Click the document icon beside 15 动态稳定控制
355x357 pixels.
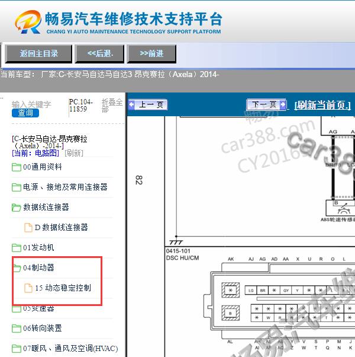(28, 288)
